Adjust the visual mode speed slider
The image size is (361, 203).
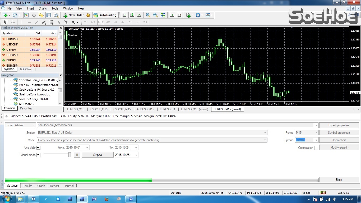click(70, 155)
